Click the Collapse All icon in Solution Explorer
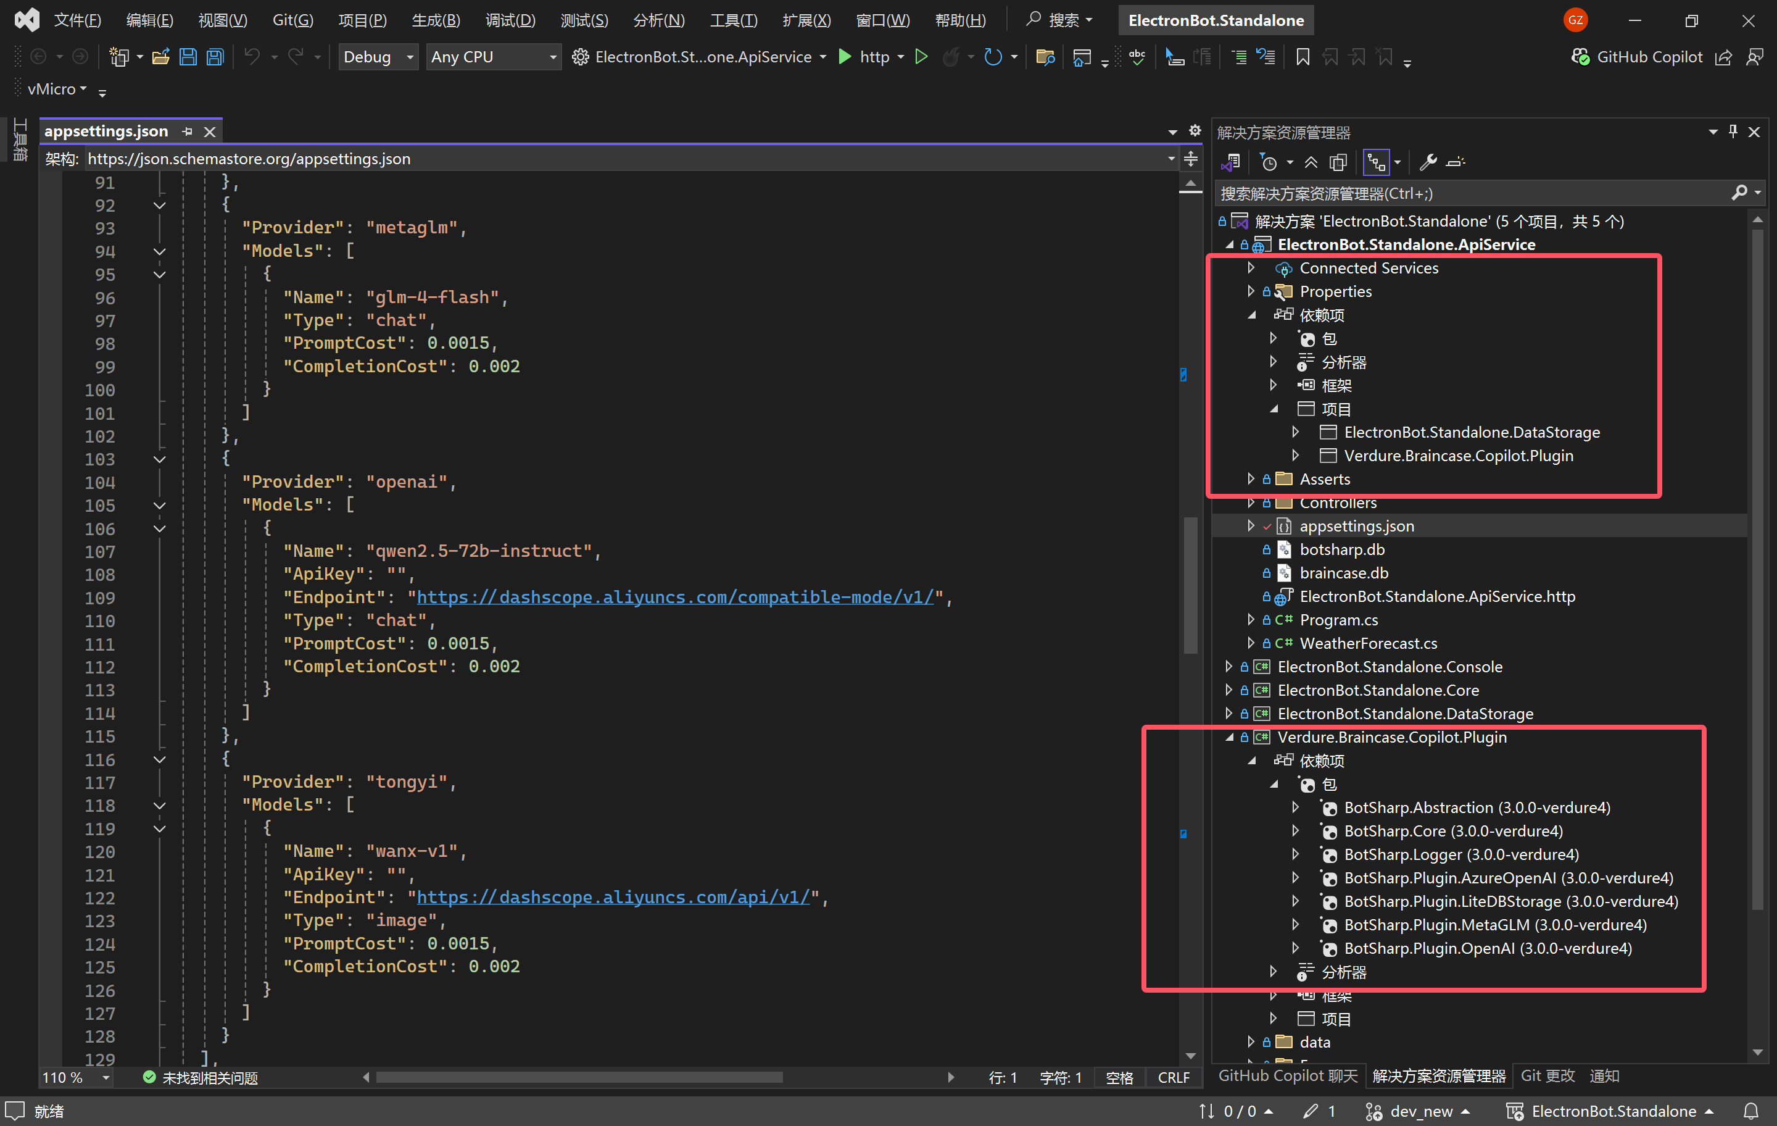1777x1126 pixels. (x=1311, y=162)
